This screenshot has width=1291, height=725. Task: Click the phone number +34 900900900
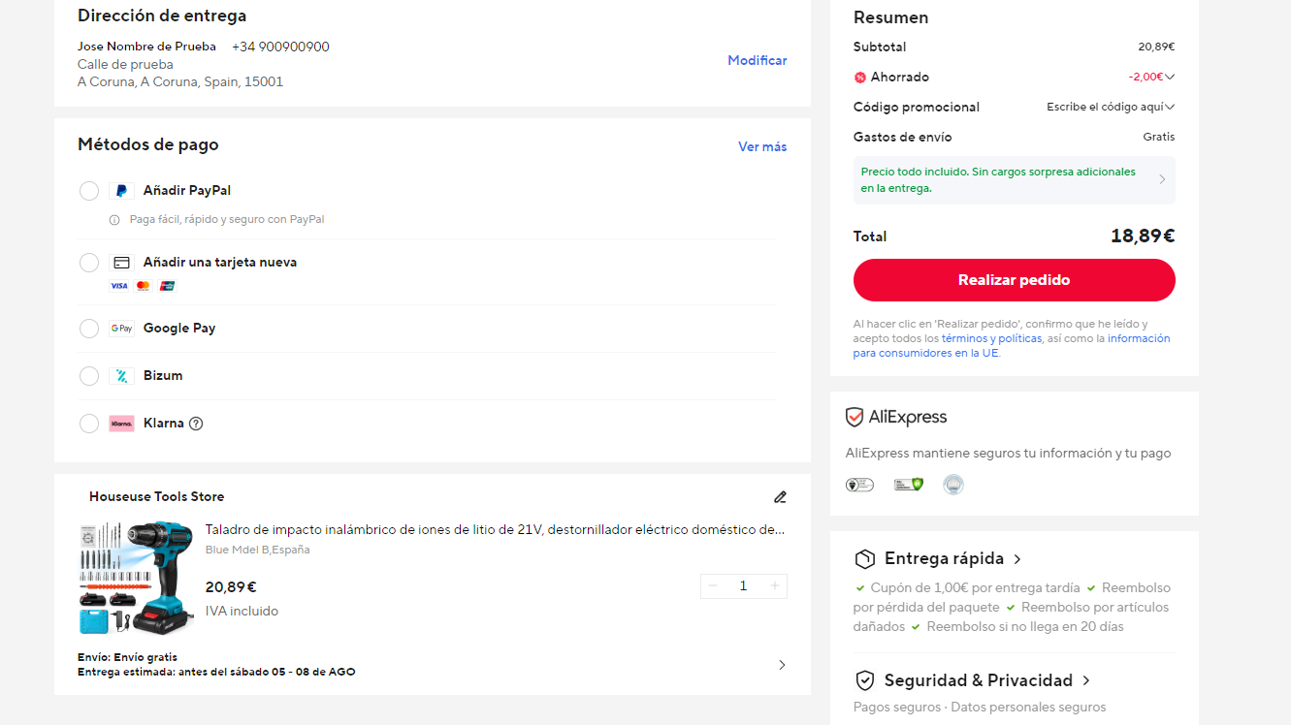tap(280, 47)
